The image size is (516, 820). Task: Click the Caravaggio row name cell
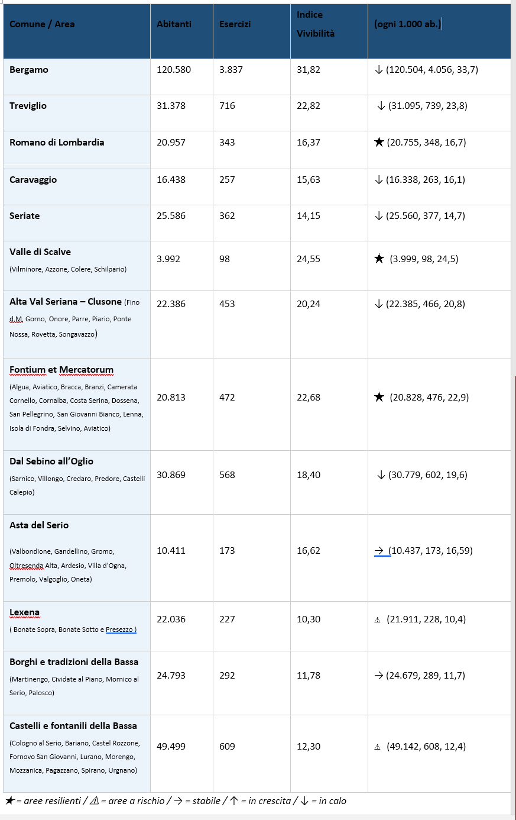coord(33,180)
